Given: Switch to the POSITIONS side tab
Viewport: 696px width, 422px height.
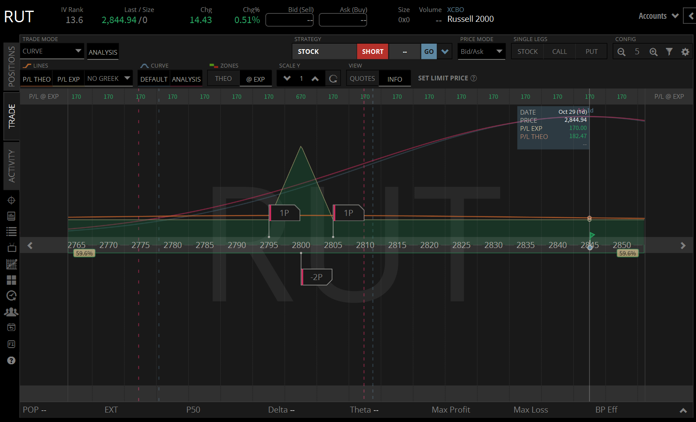Looking at the screenshot, I should tap(12, 66).
